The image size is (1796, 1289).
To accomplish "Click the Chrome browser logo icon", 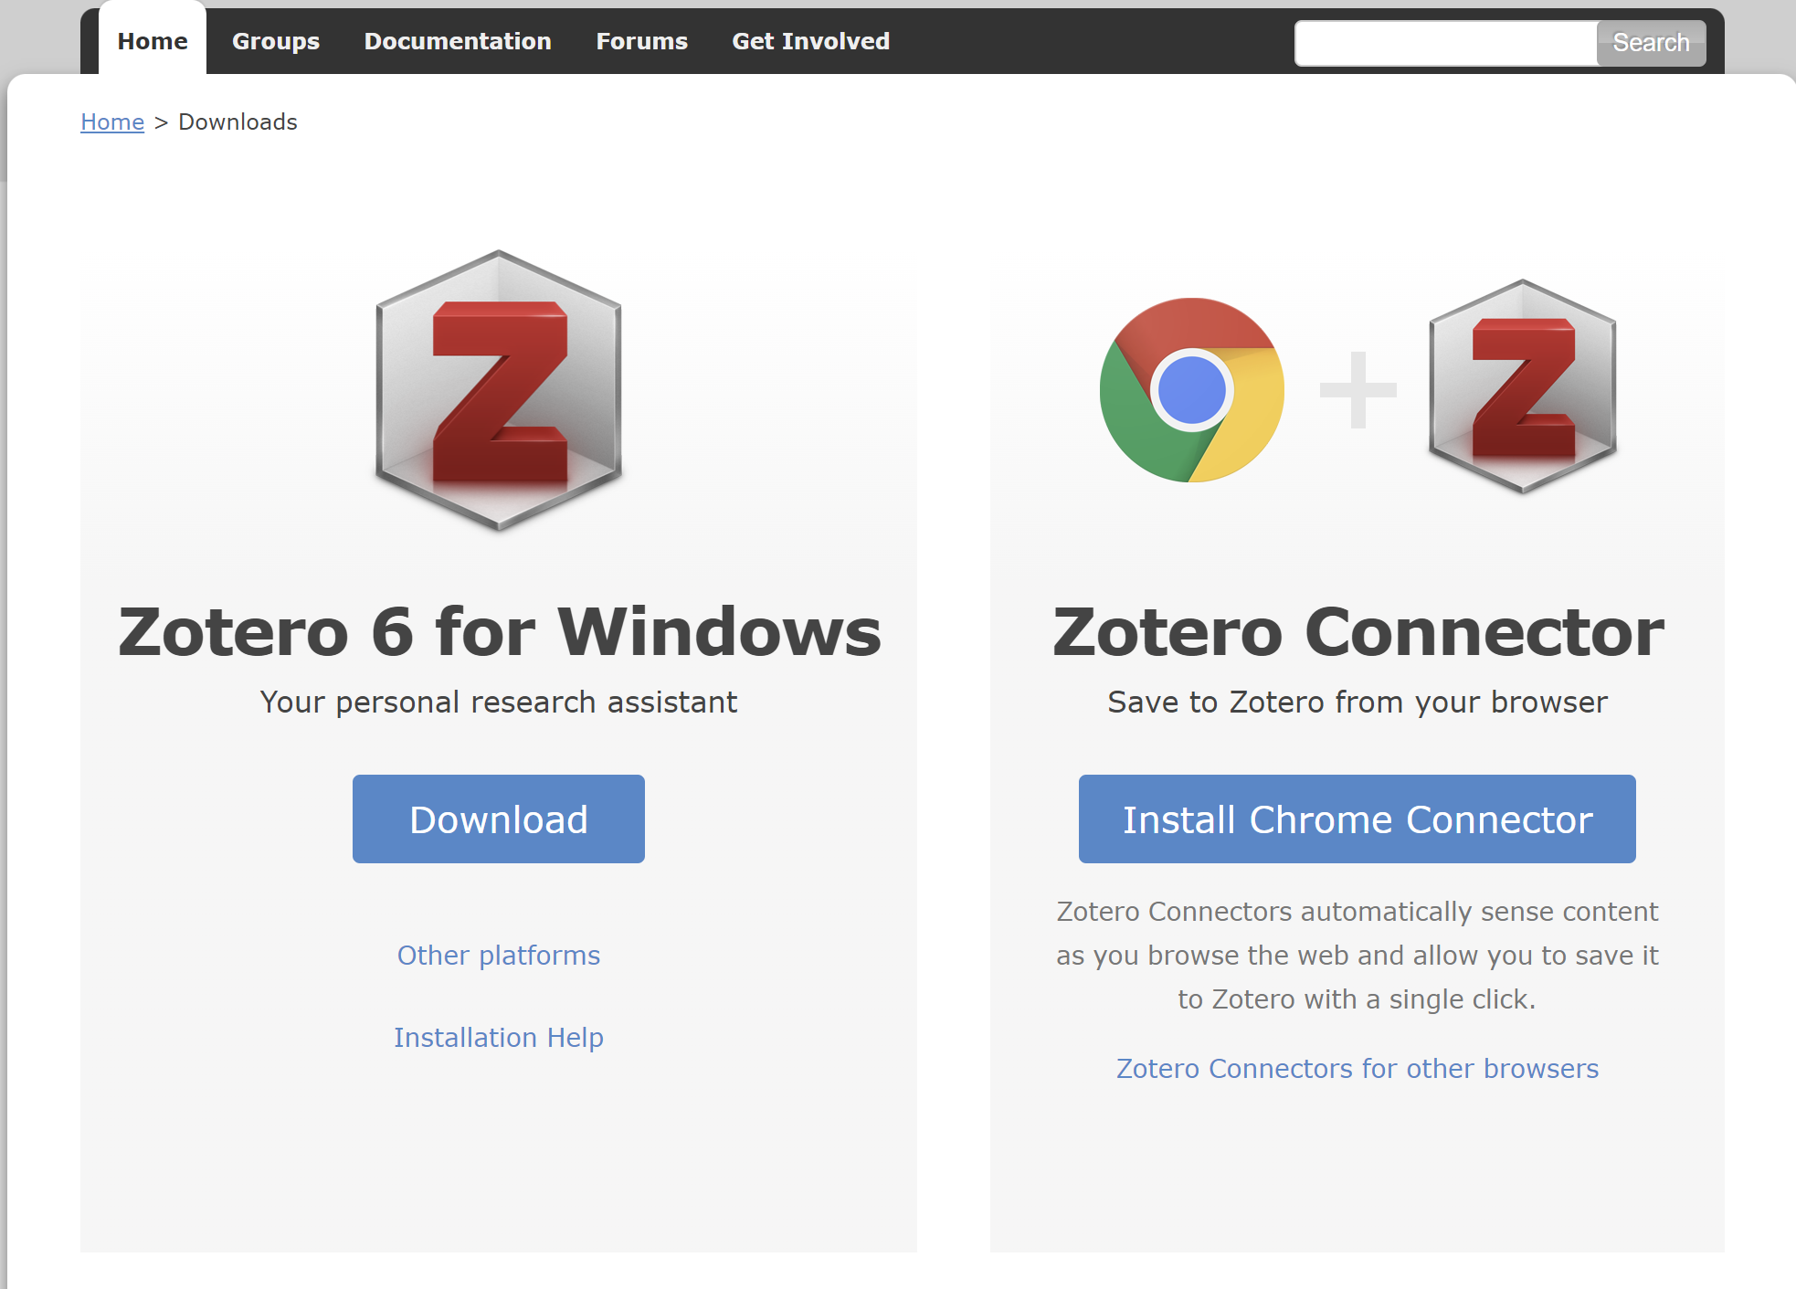I will (x=1191, y=390).
